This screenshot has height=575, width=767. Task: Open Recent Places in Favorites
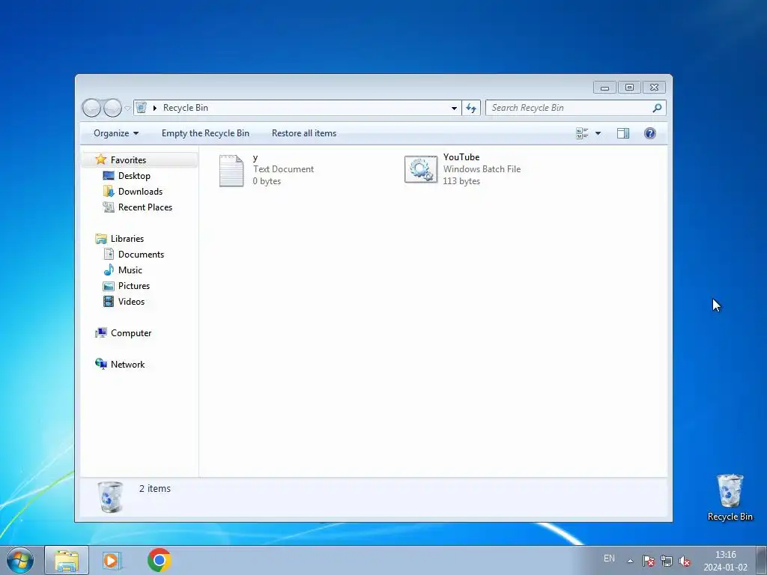tap(145, 207)
